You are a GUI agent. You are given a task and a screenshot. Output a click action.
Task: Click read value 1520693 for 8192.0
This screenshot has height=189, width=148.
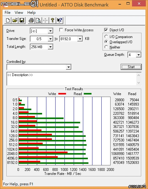(x=132, y=163)
